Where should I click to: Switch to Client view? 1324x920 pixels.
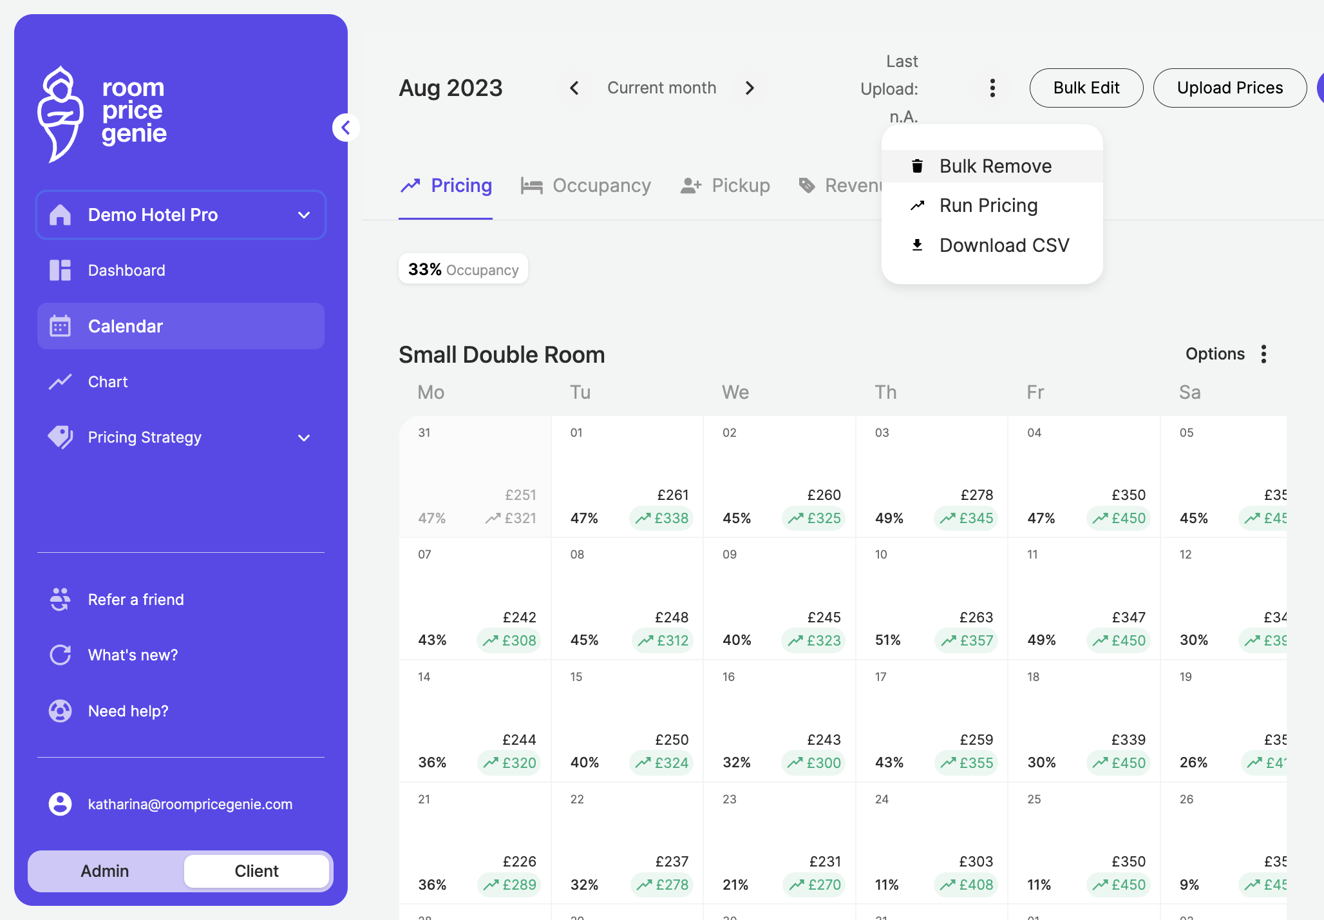[x=256, y=871]
